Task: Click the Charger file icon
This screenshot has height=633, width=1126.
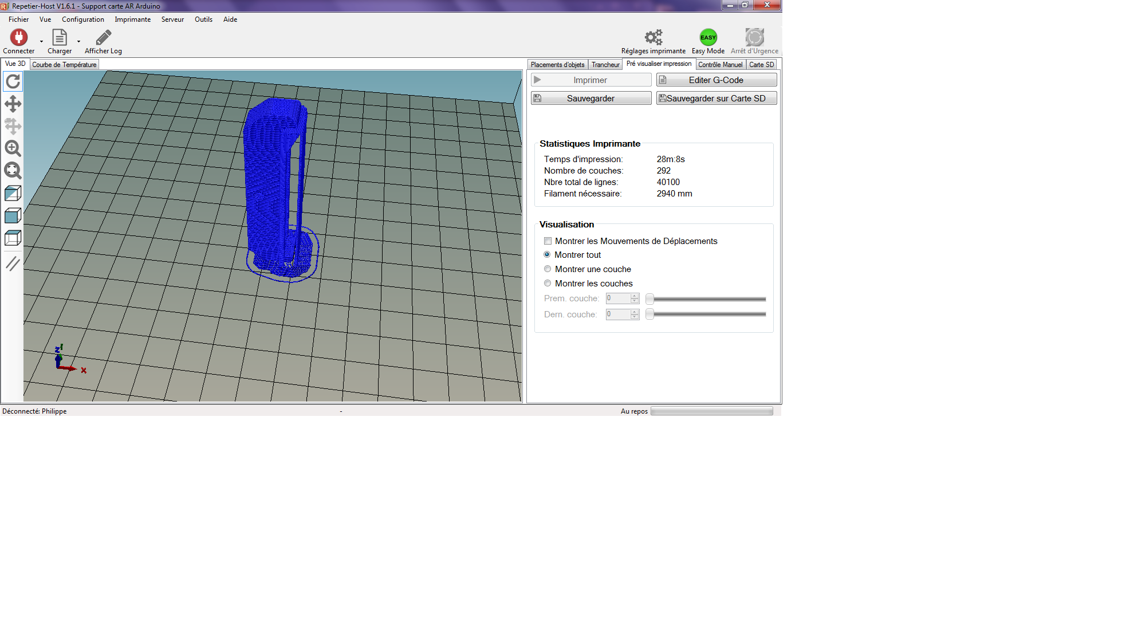Action: click(x=60, y=38)
